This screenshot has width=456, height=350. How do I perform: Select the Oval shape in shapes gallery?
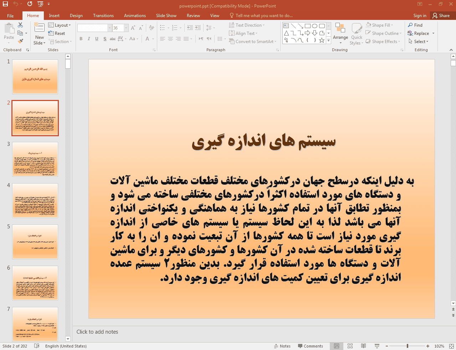(314, 26)
